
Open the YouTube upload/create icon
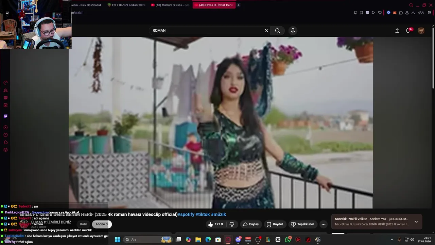[397, 31]
